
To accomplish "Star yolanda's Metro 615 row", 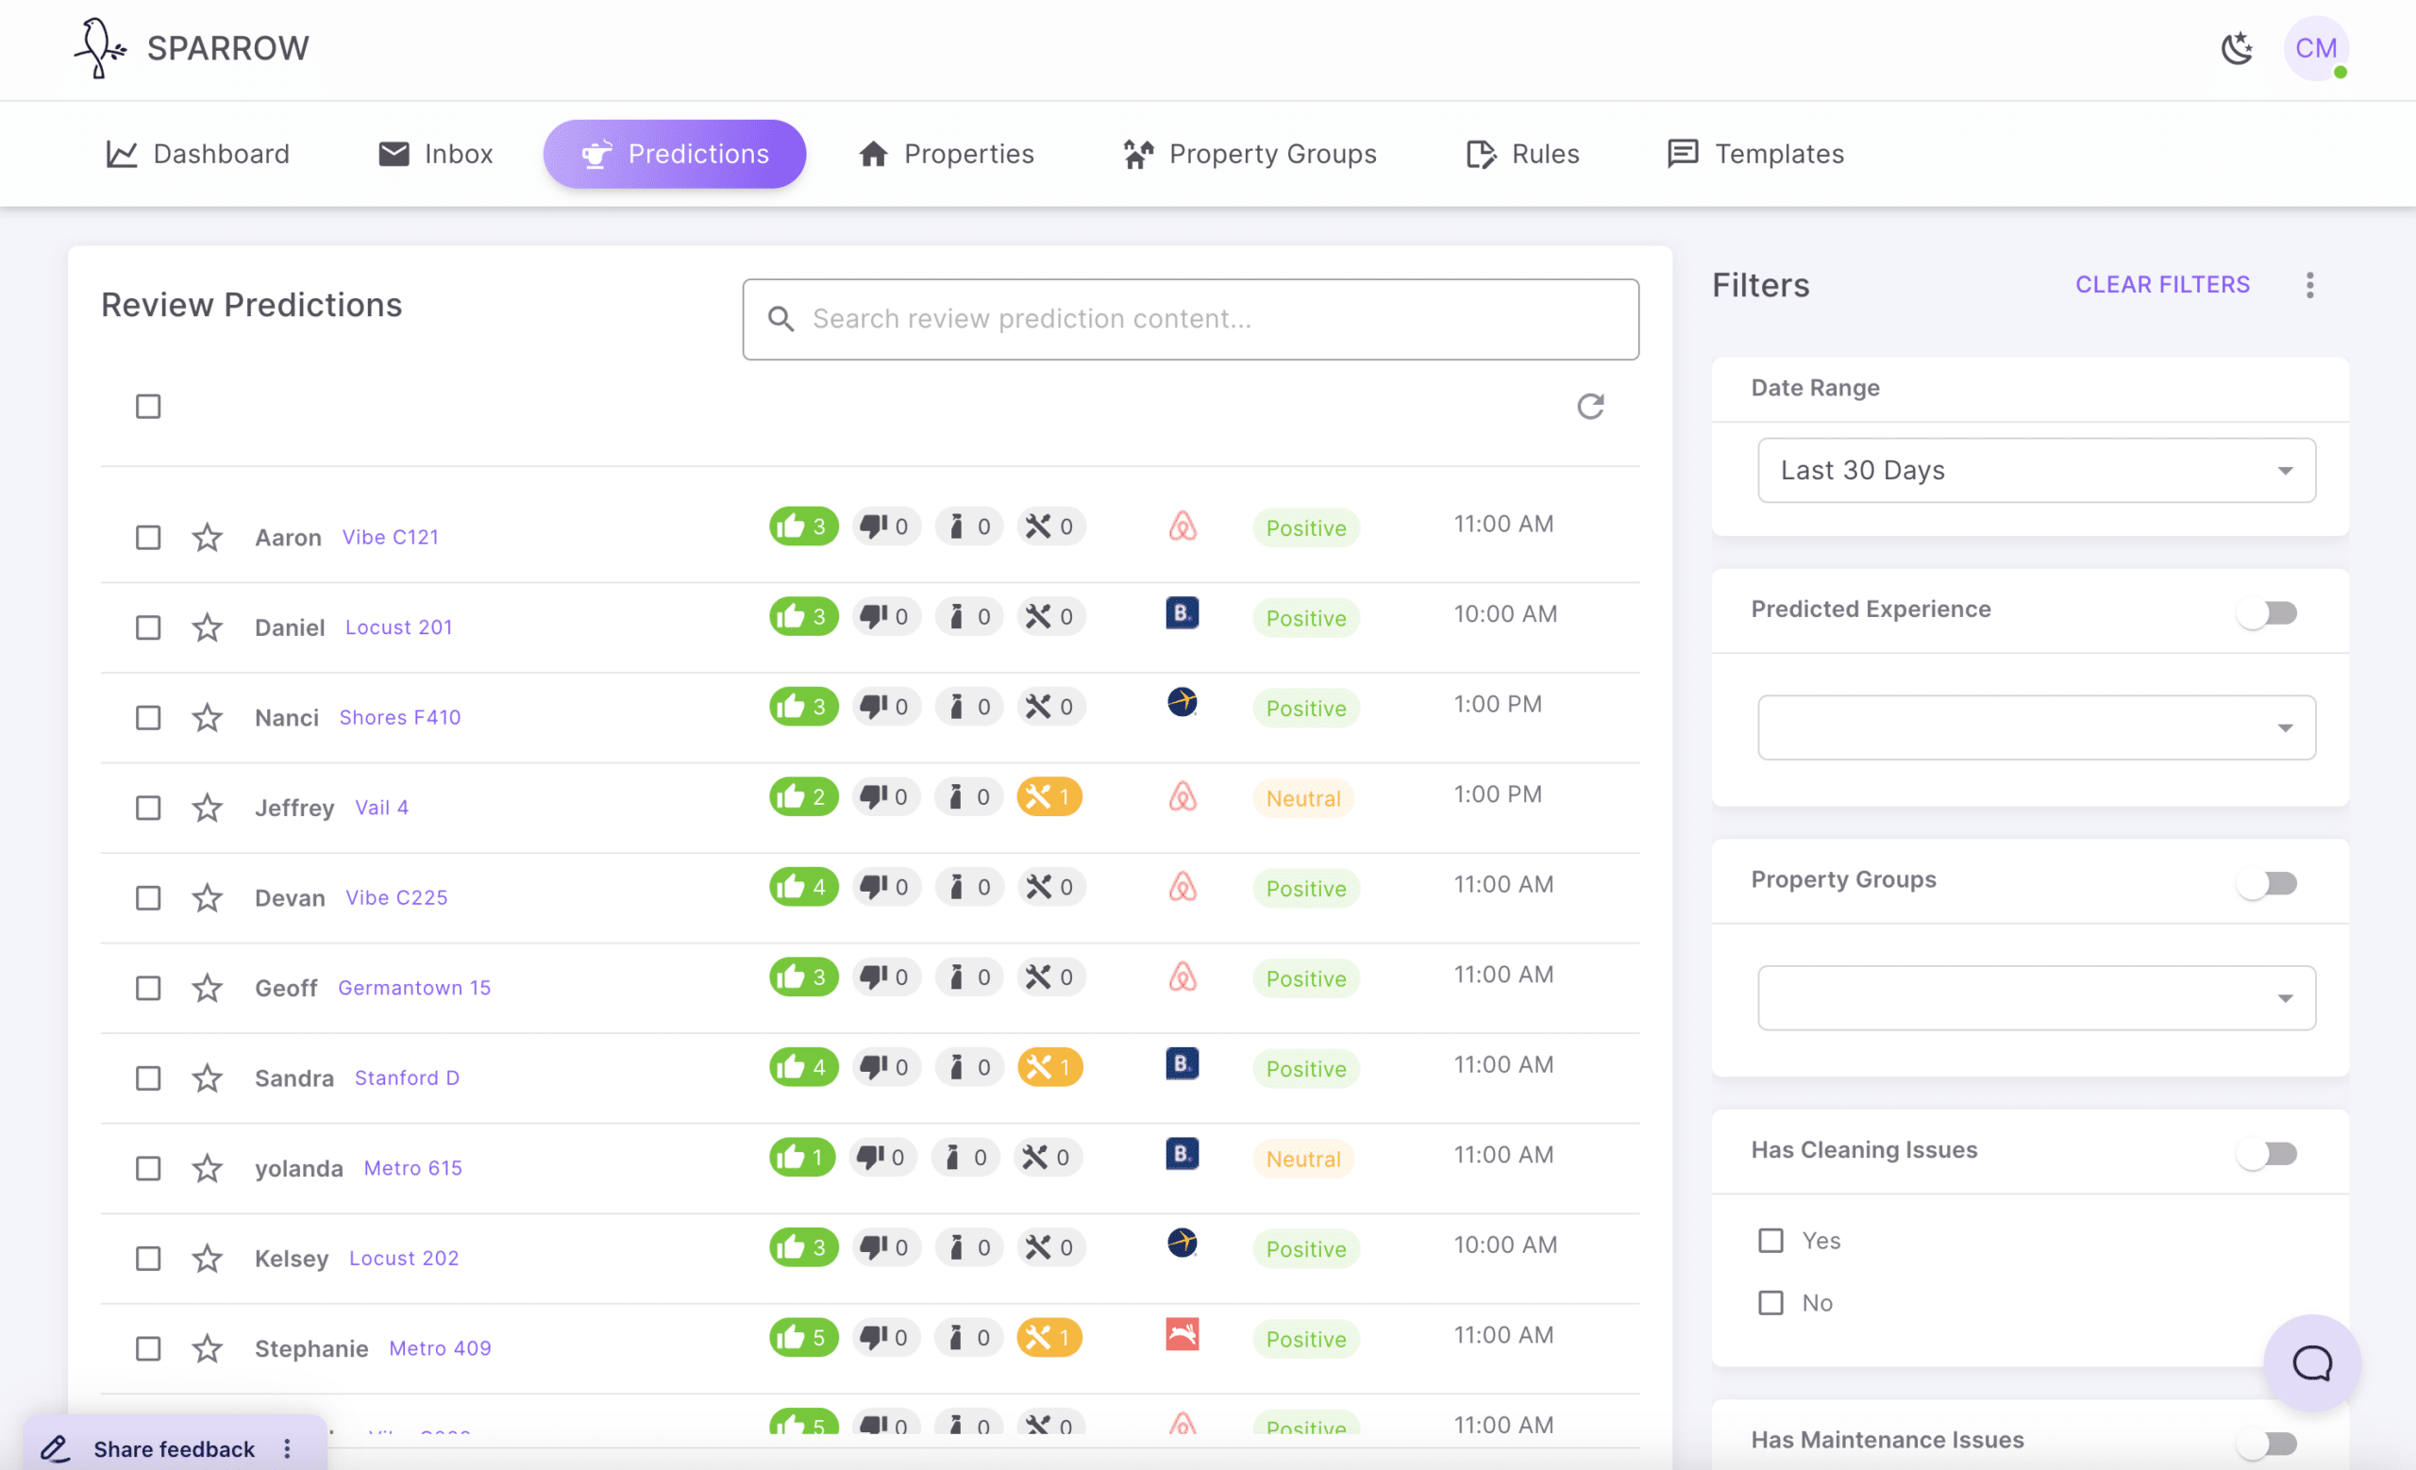I will [x=207, y=1168].
